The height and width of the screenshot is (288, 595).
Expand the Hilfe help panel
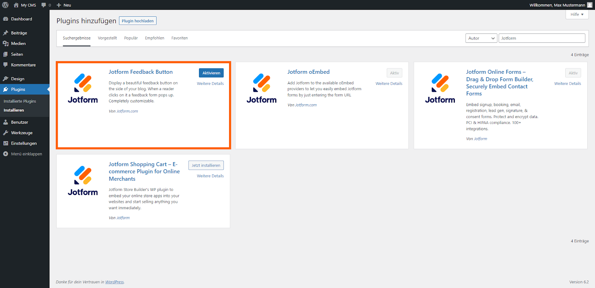(577, 15)
